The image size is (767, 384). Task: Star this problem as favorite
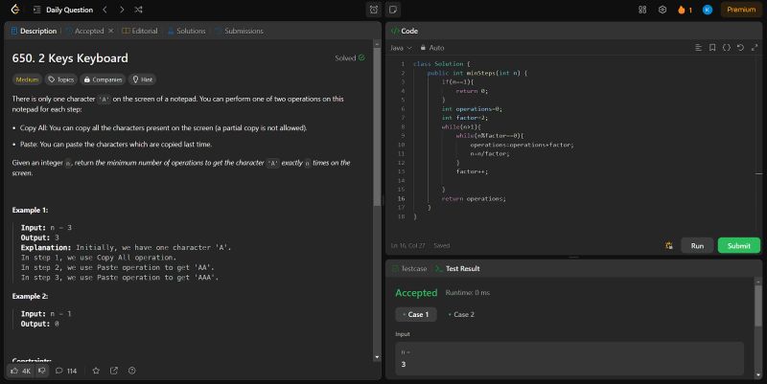click(95, 371)
